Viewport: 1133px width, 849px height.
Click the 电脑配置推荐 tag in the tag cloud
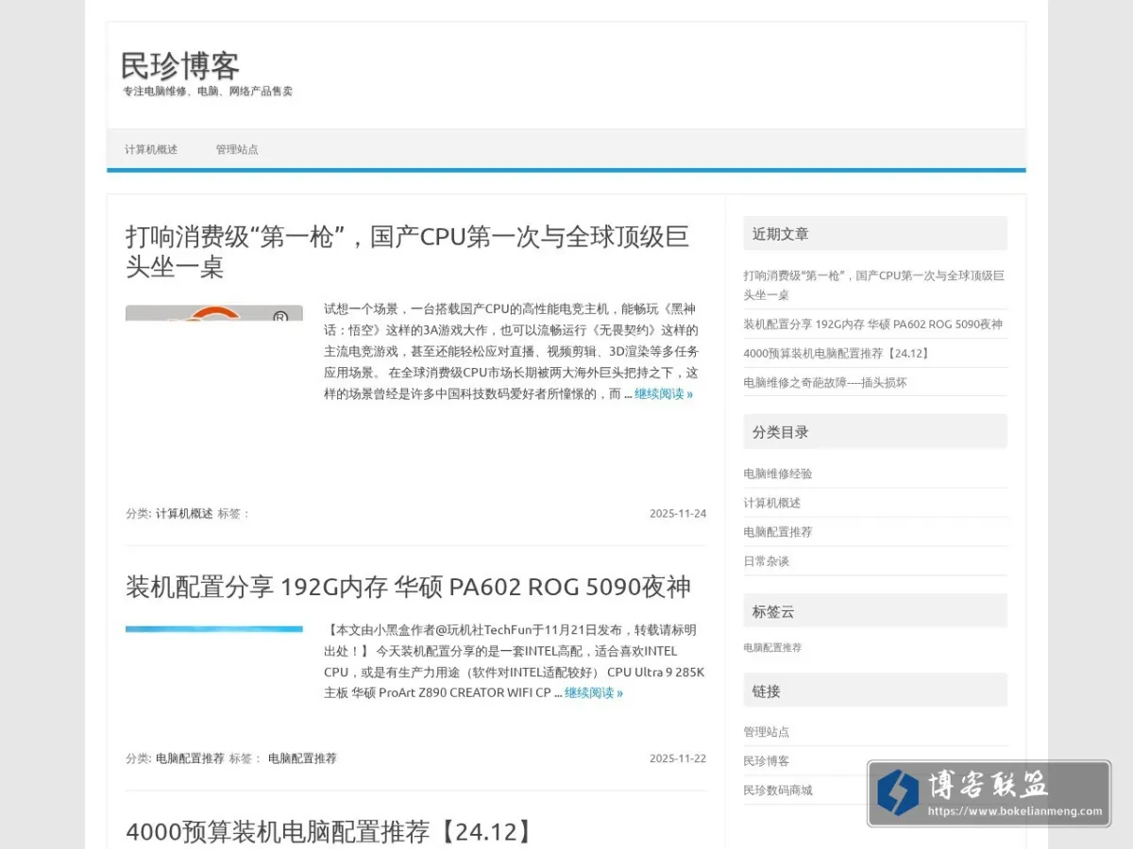[772, 648]
